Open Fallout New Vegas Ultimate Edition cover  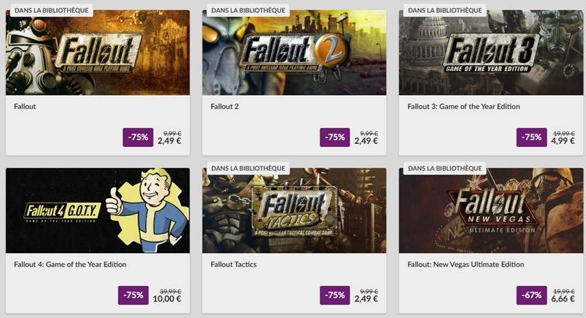(491, 211)
